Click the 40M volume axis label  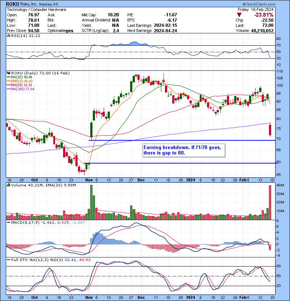coord(280,185)
